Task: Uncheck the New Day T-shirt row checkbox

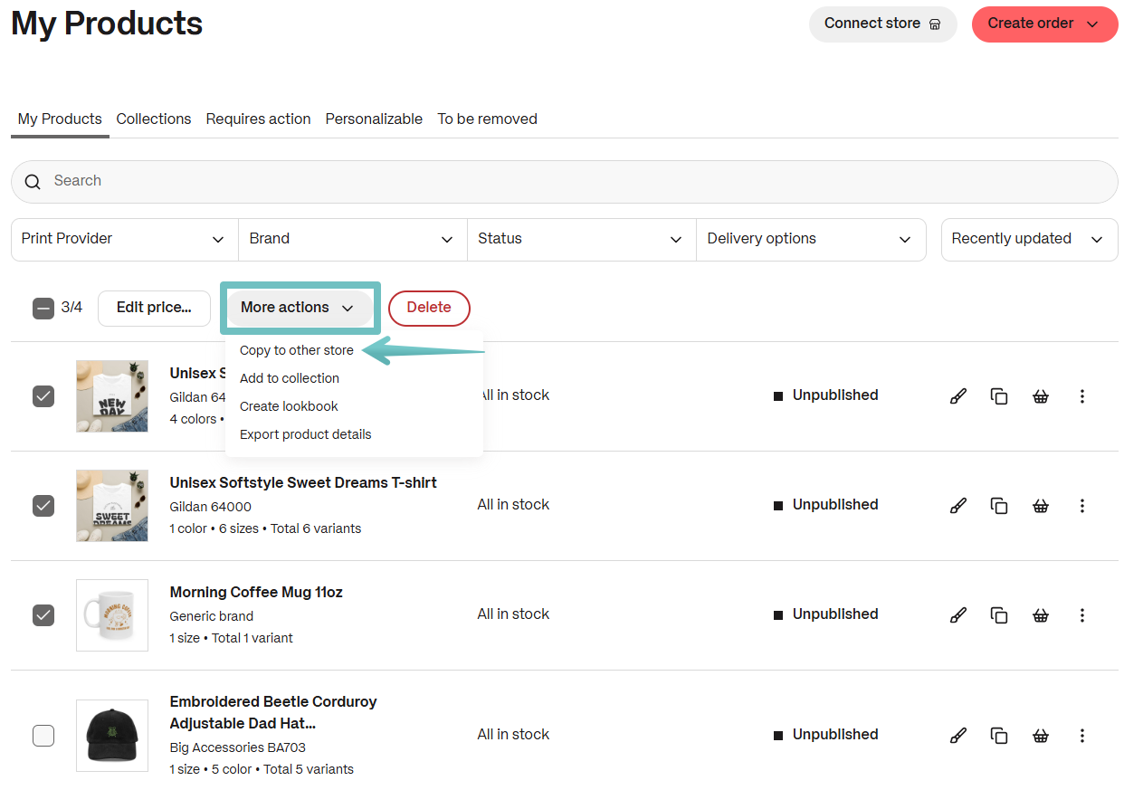Action: tap(43, 396)
